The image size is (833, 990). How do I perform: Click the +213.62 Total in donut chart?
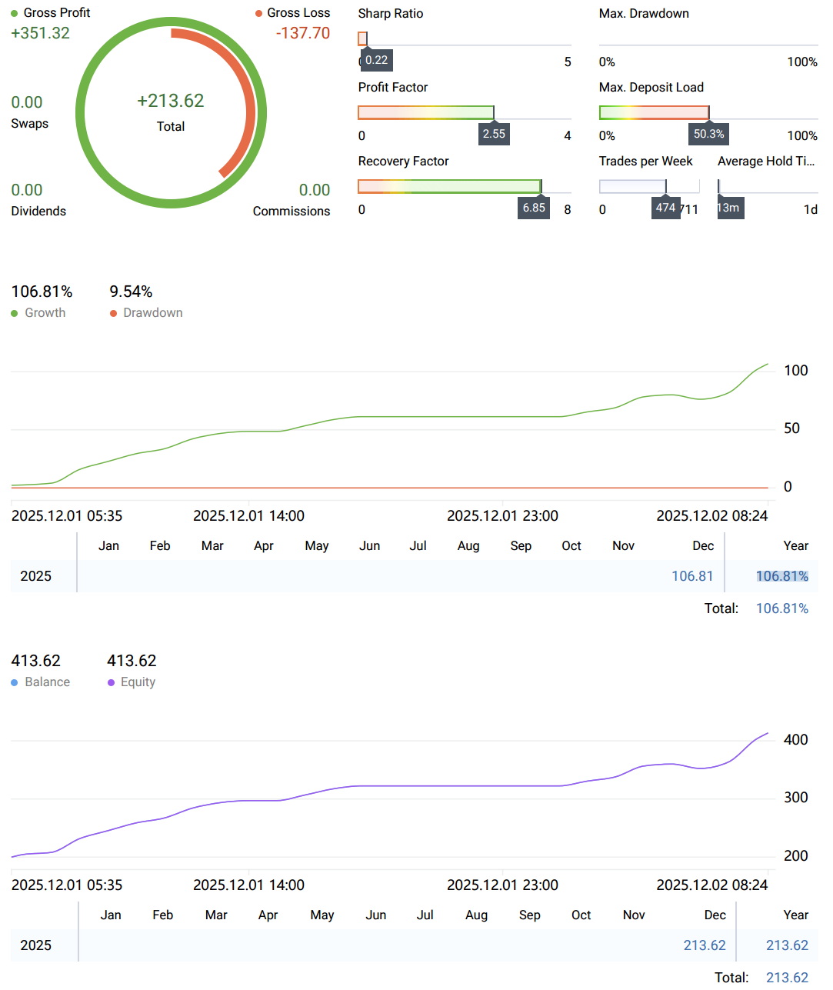[x=171, y=102]
